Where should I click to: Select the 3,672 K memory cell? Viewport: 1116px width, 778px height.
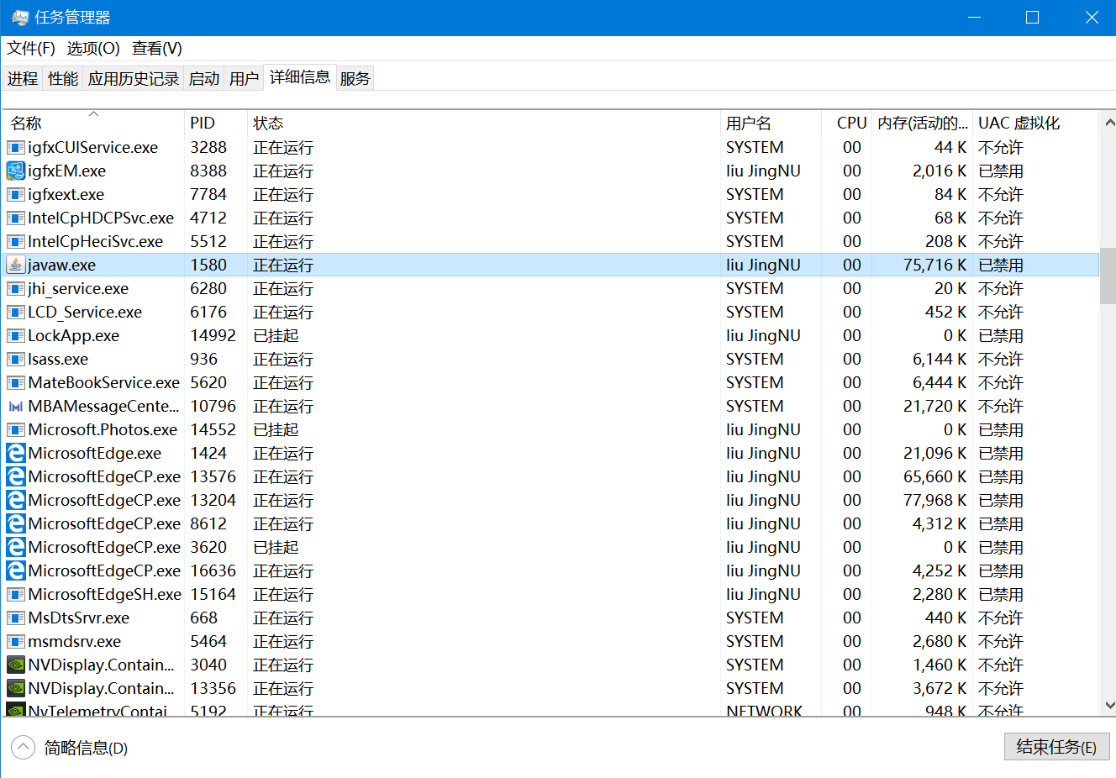tap(940, 689)
